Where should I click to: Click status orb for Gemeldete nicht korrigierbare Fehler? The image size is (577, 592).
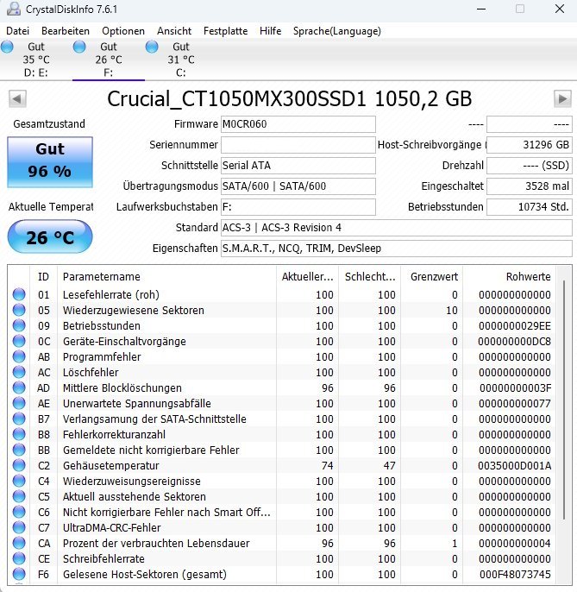(x=19, y=450)
